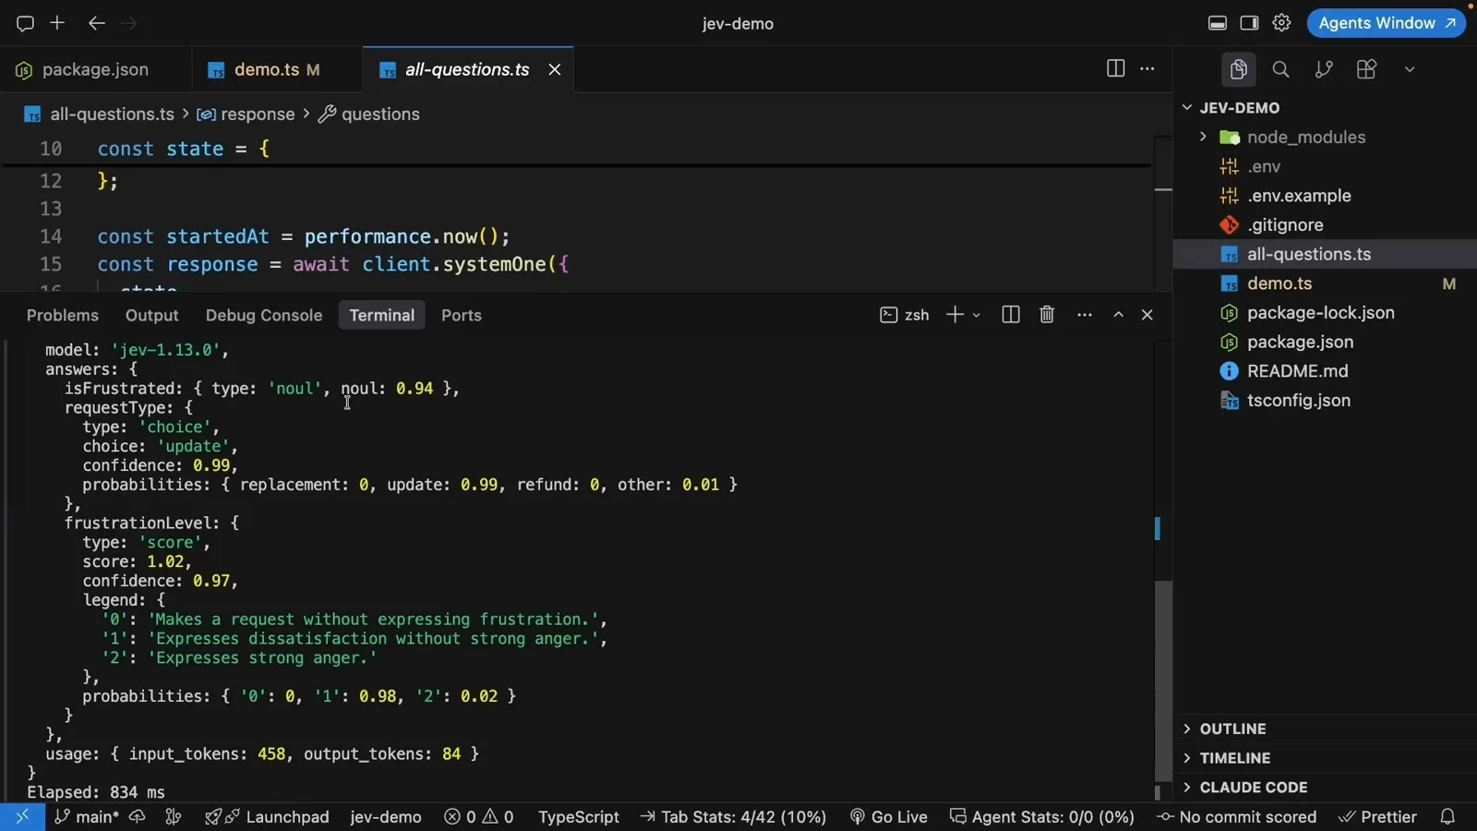Change TypeScript language mode
1477x831 pixels.
(x=579, y=817)
